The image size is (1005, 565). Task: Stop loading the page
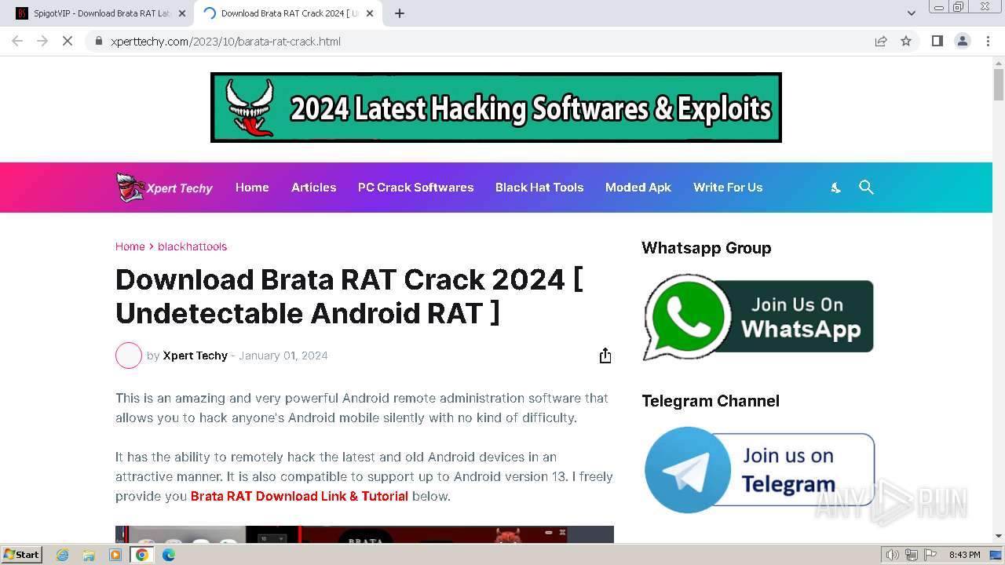click(x=68, y=41)
